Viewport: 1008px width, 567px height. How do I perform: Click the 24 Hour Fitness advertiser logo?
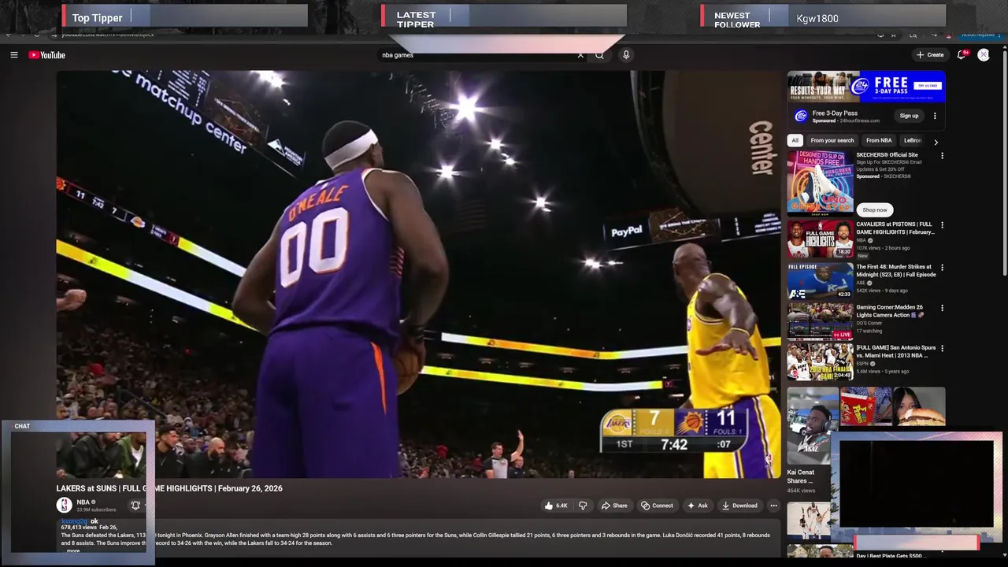coord(801,116)
